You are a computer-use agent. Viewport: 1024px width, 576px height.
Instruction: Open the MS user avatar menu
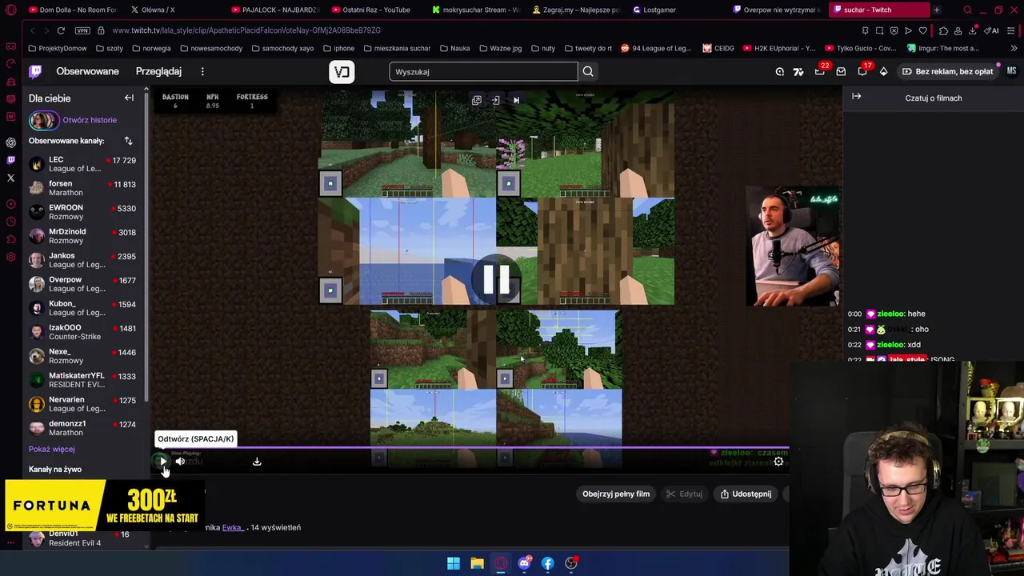[1011, 71]
